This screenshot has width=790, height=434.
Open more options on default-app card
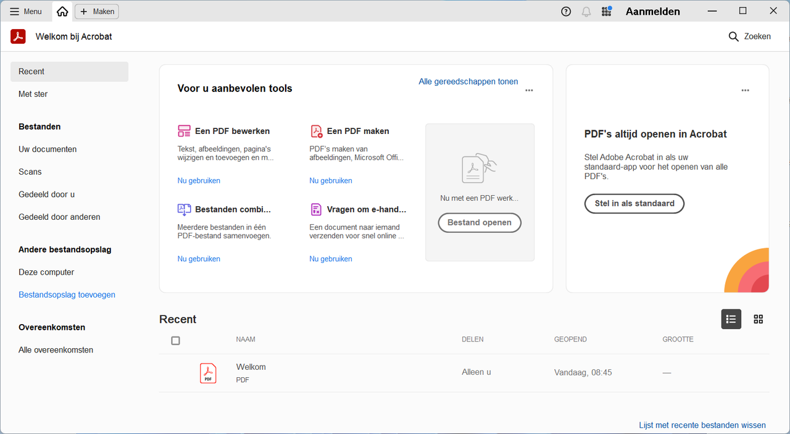(745, 90)
